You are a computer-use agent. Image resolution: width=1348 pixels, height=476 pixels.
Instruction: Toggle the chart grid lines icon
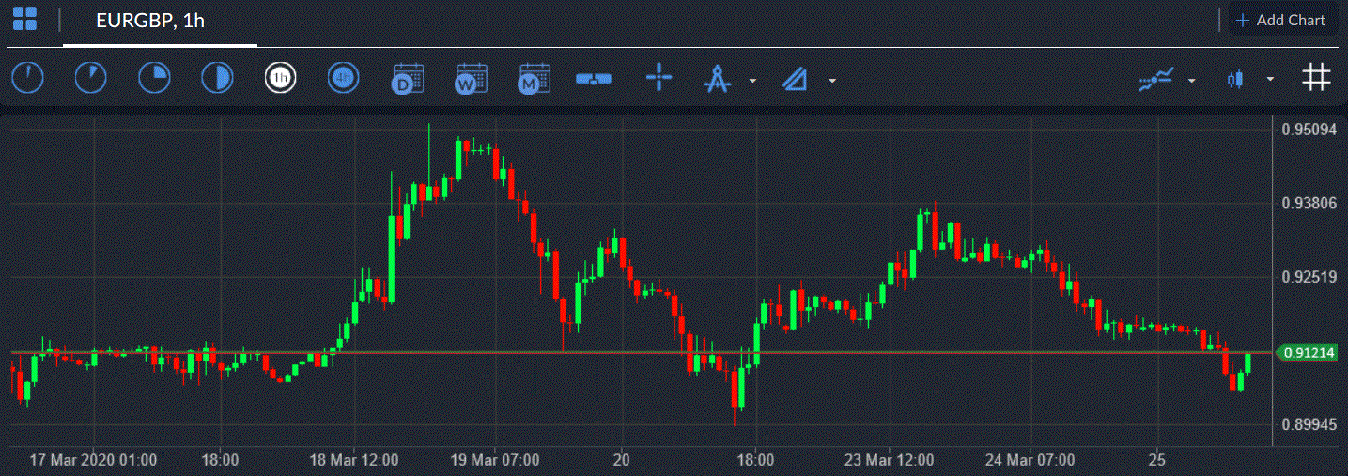pos(1316,78)
